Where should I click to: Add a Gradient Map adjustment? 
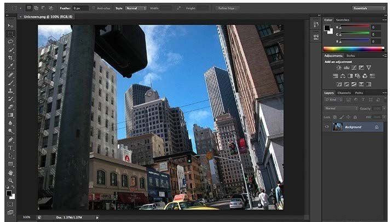click(368, 84)
